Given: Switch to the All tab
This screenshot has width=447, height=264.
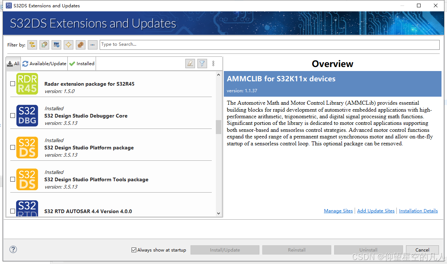Looking at the screenshot, I should pos(14,64).
